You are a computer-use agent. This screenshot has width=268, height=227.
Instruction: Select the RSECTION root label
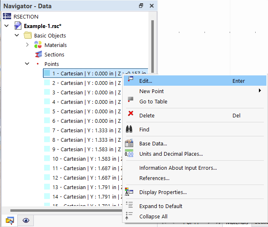pos(26,16)
